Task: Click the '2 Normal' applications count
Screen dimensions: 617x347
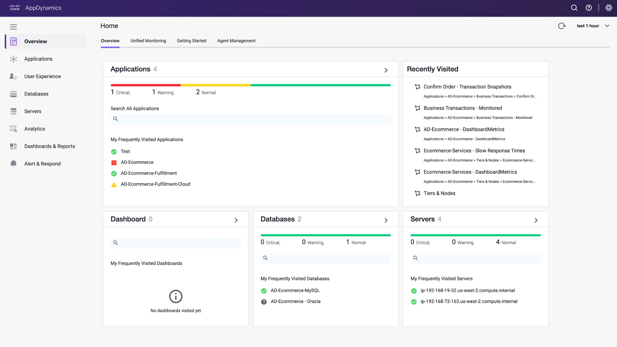Action: [206, 92]
